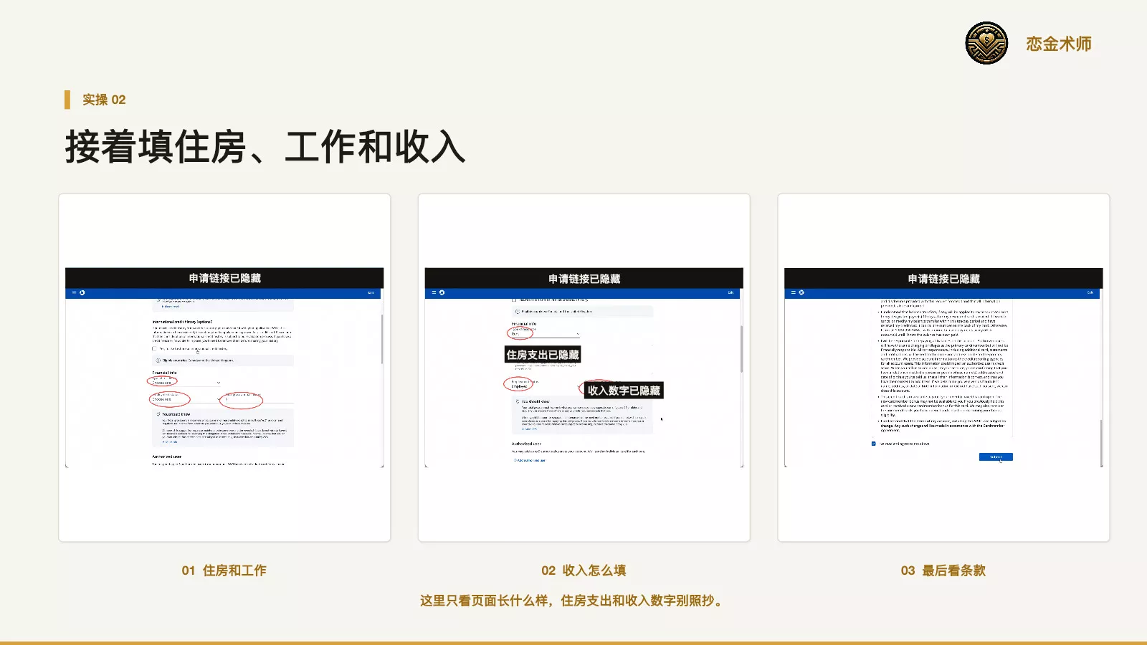Open the 'Choose one' employment status dropdown in screenshot 01
Image resolution: width=1147 pixels, height=645 pixels.
tap(186, 398)
